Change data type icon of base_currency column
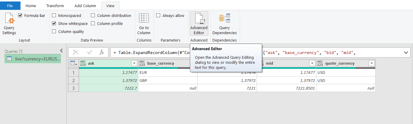The width and height of the screenshot is (413, 124). click(x=142, y=63)
